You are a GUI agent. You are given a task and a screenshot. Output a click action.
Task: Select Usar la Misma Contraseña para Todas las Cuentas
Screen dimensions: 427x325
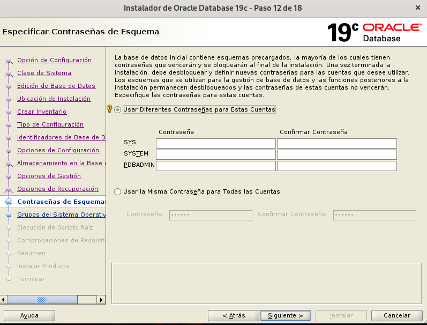coord(118,191)
